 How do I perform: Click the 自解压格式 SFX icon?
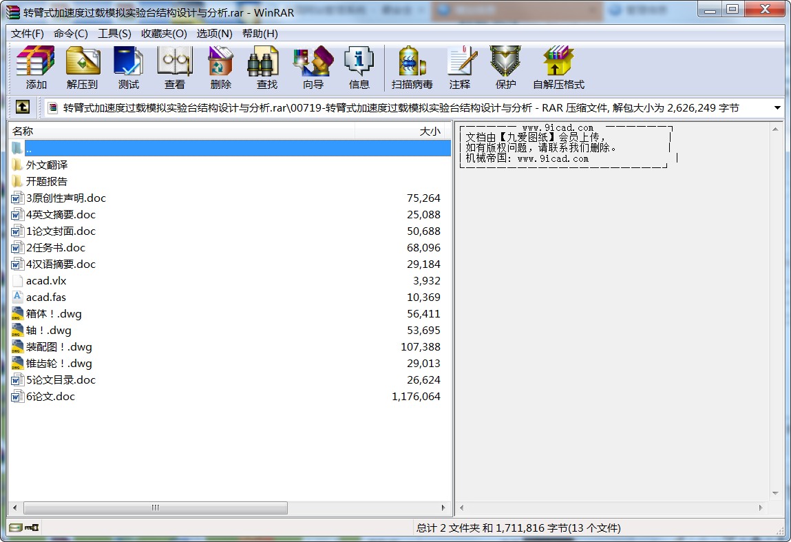click(558, 67)
